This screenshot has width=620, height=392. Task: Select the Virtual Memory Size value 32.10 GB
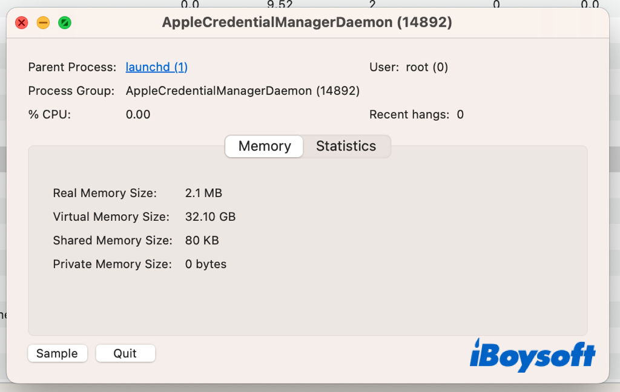tap(210, 217)
